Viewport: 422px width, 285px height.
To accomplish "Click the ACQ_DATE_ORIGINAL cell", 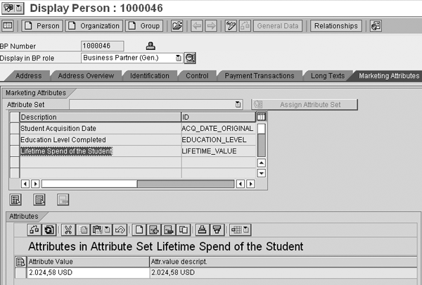I will 218,129.
